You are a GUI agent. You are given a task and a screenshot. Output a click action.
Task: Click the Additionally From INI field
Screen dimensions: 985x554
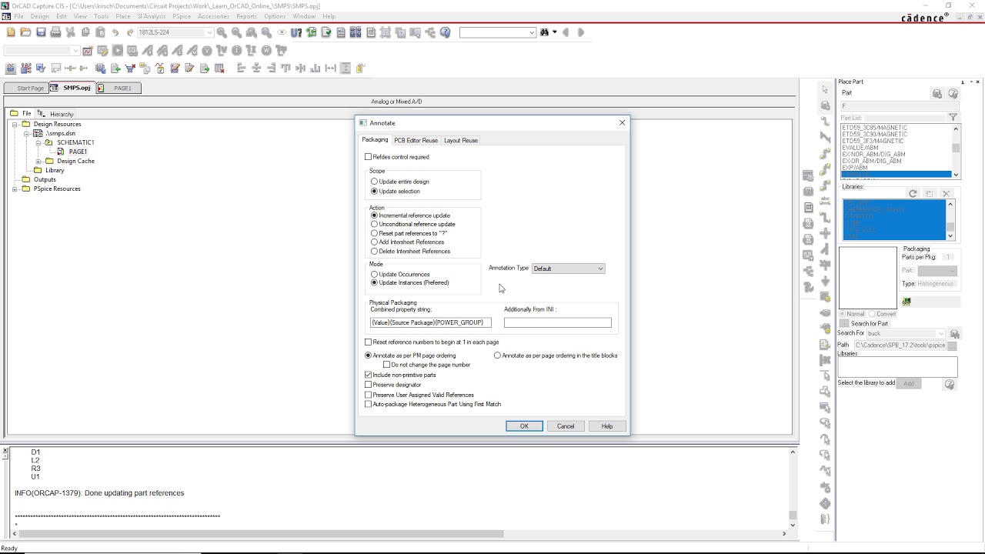click(x=558, y=322)
